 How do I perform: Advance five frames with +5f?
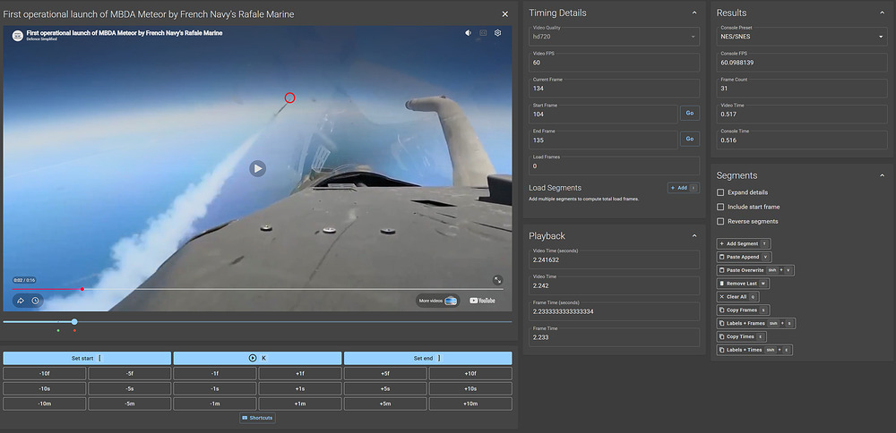click(x=385, y=374)
